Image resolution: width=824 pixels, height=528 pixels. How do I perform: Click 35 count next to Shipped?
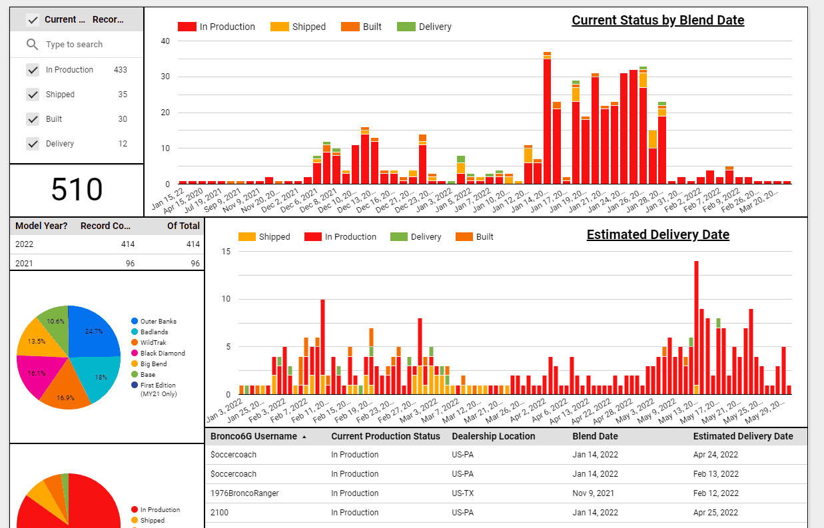[x=123, y=95]
